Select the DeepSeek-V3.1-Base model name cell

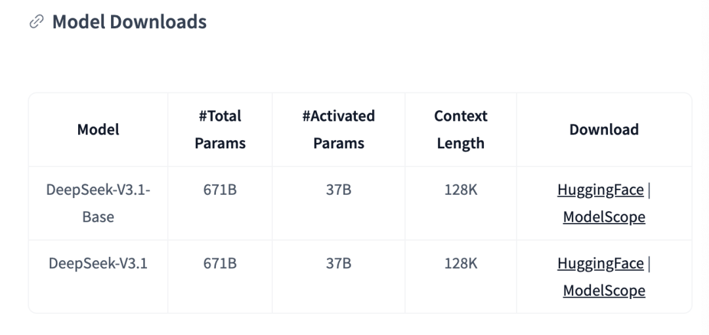pos(98,203)
